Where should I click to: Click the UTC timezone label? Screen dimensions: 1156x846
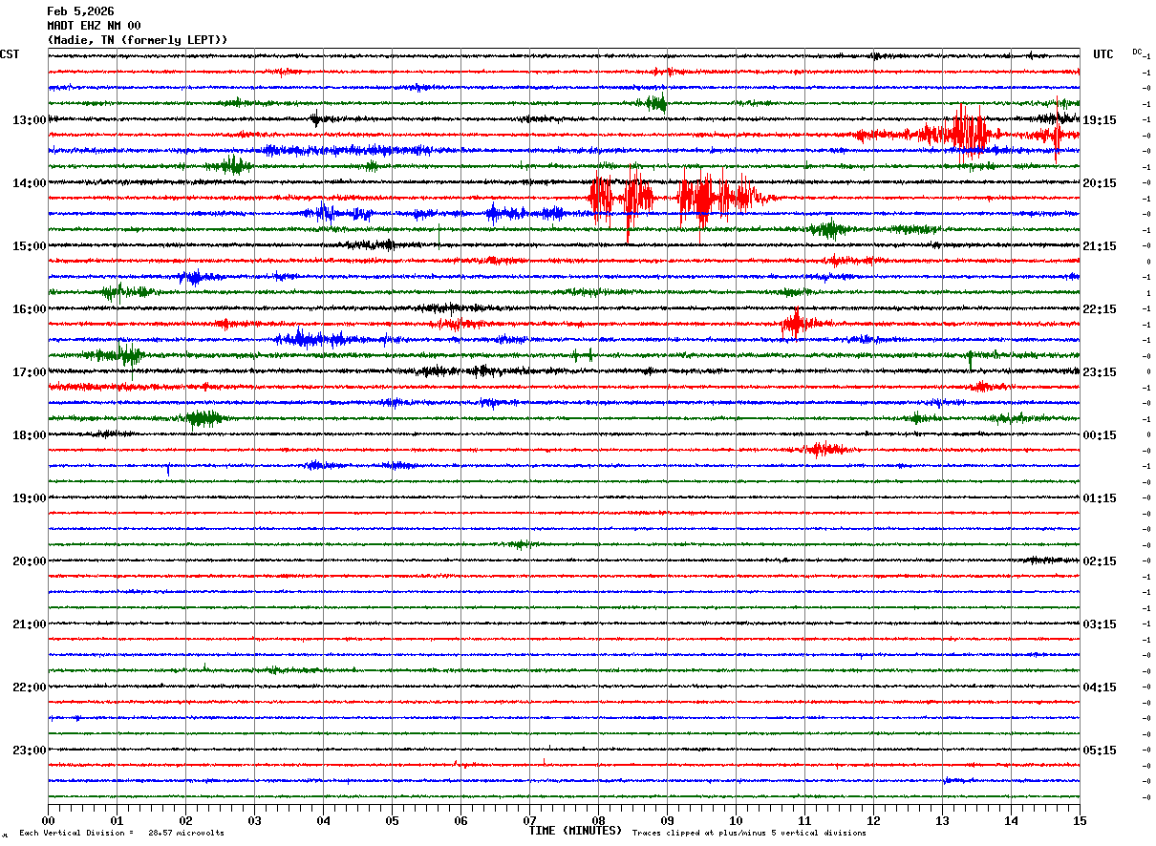click(x=1103, y=54)
